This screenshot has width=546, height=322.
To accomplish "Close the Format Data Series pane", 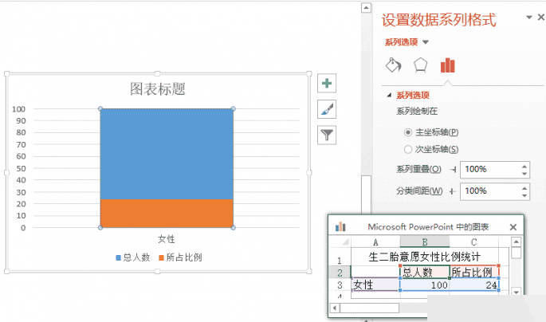I will pyautogui.click(x=541, y=17).
